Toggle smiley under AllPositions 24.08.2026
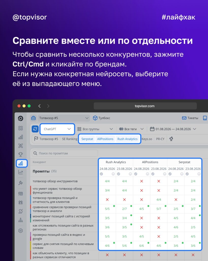Screen dimensions: 208x261 (x=148, y=174)
